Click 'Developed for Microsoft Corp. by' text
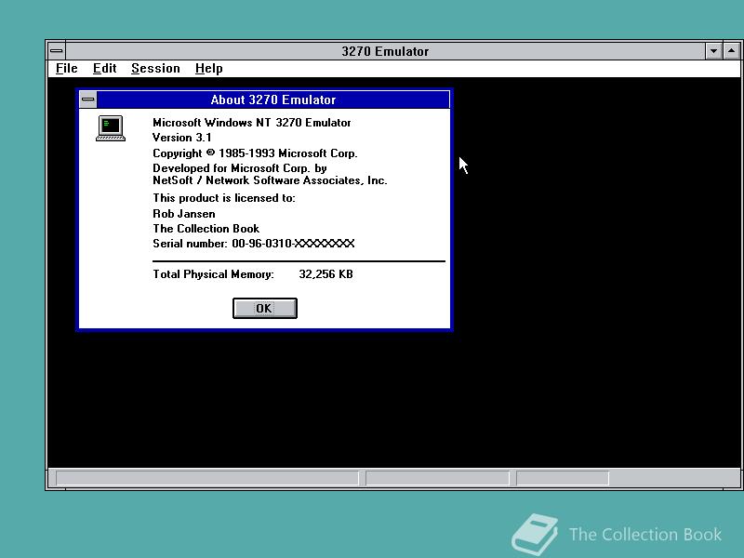This screenshot has width=744, height=558. click(240, 168)
